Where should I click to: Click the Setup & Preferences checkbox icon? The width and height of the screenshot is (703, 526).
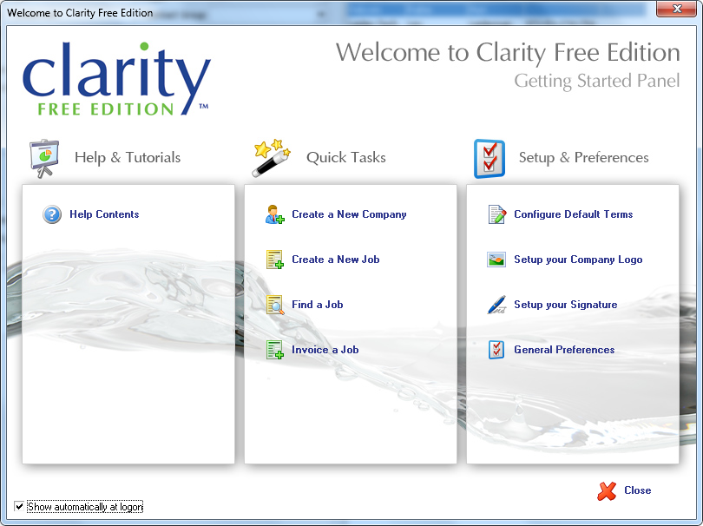(489, 159)
